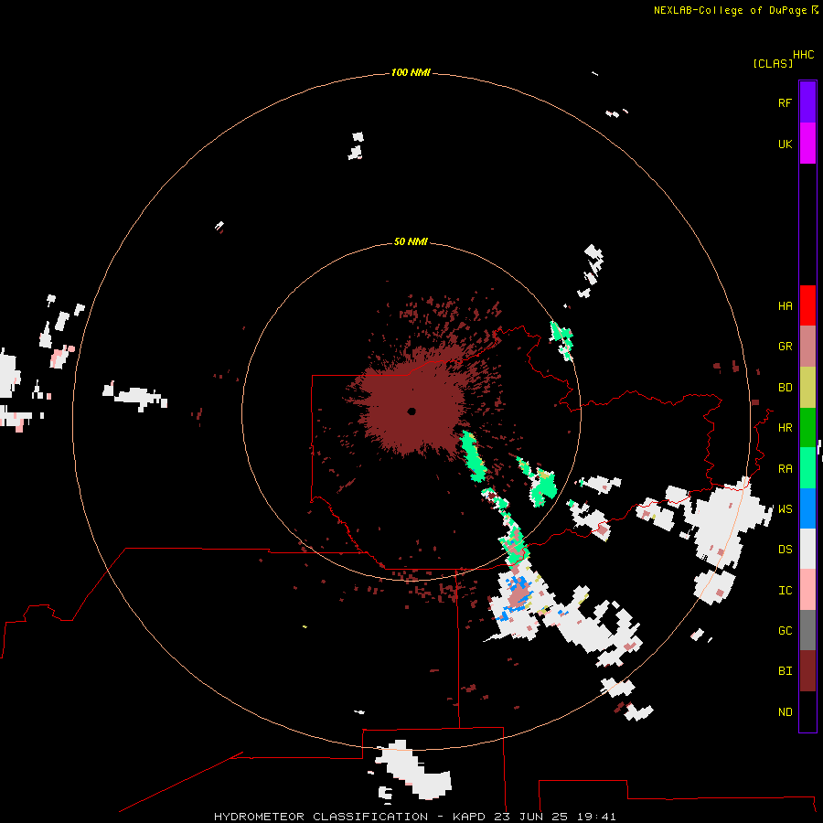Select the WS blue legend swatch
This screenshot has width=823, height=823.
point(807,508)
